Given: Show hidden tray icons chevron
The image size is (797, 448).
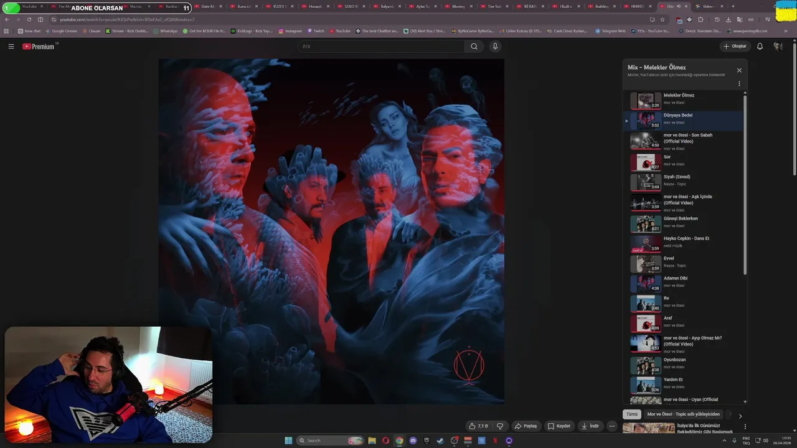Looking at the screenshot, I should tap(723, 441).
